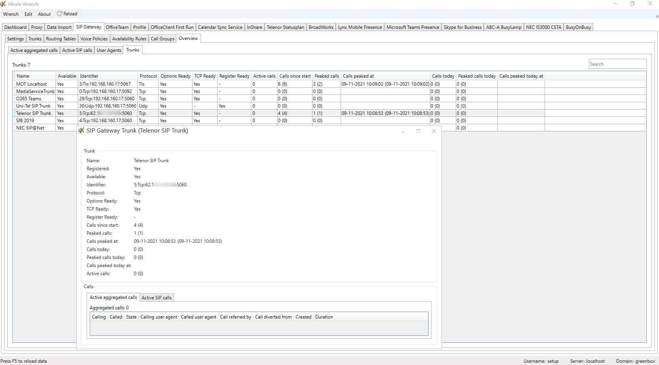659x365 pixels.
Task: Click the Reload icon in the menu bar
Action: [x=60, y=14]
